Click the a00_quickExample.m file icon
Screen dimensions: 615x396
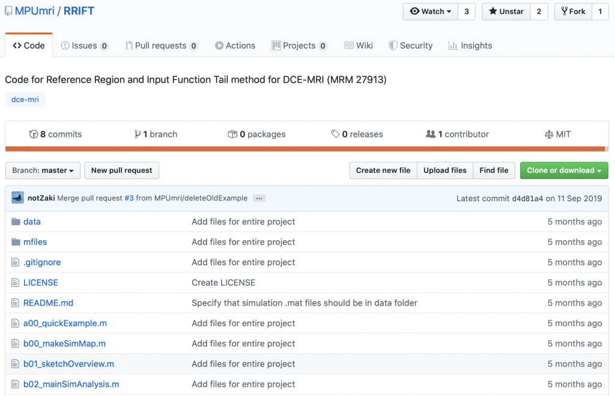[x=16, y=323]
